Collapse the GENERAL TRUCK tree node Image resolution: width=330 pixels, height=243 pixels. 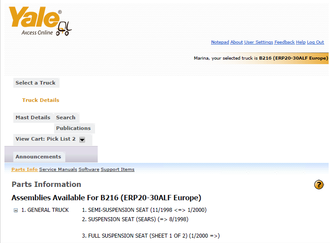pyautogui.click(x=16, y=211)
